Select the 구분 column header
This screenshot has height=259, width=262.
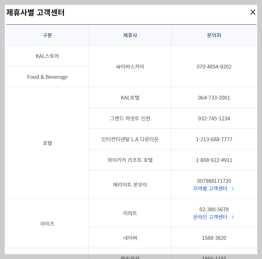coord(47,35)
